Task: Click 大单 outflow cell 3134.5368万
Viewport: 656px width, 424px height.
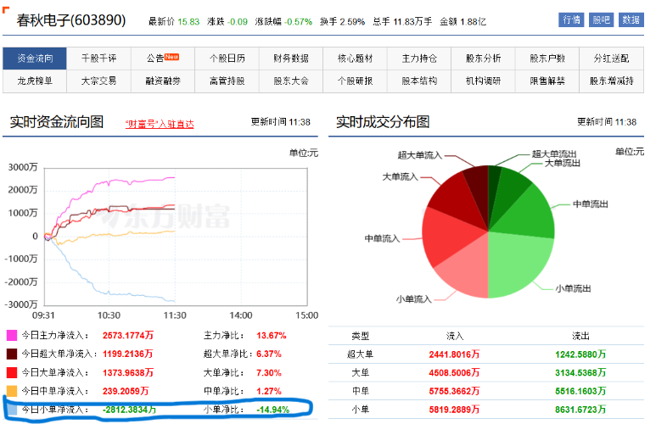Action: tap(580, 372)
